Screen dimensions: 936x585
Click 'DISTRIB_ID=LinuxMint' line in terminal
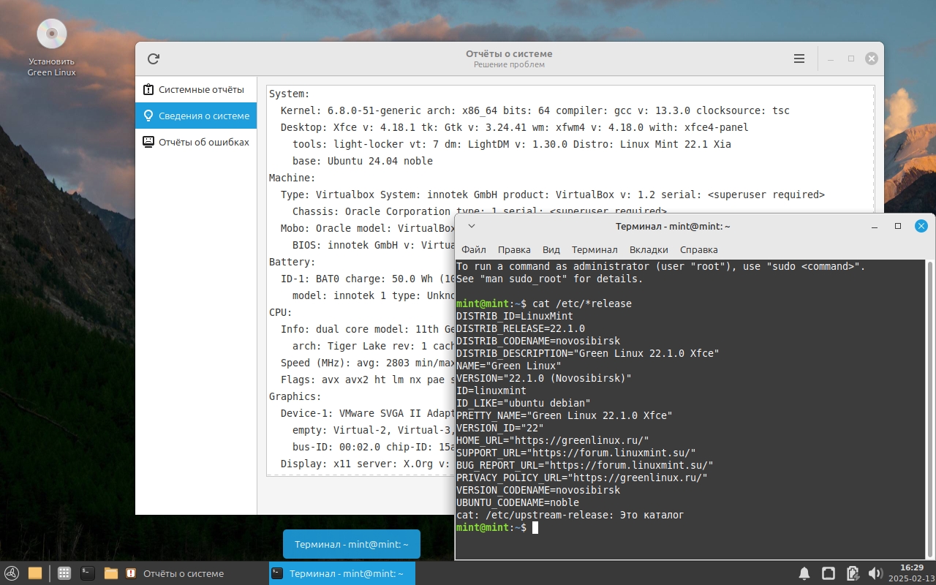coord(515,316)
